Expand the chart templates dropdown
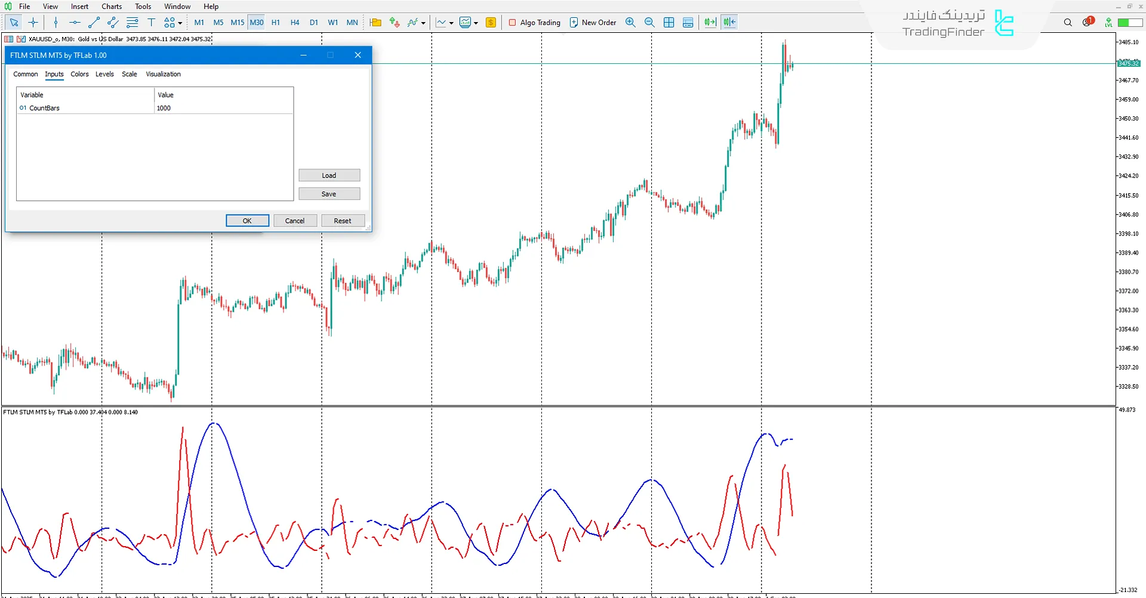Screen dimensions: 1146x598 pyautogui.click(x=476, y=22)
